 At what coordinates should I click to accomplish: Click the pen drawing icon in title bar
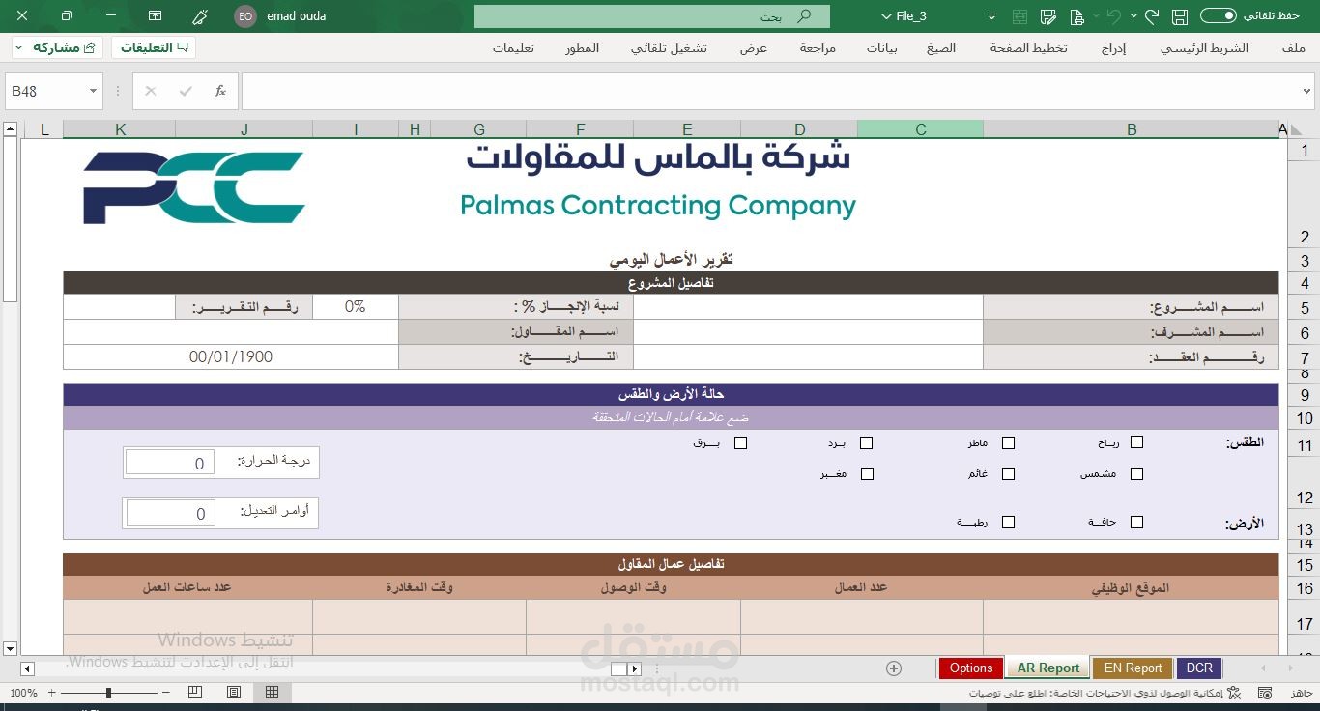point(200,16)
